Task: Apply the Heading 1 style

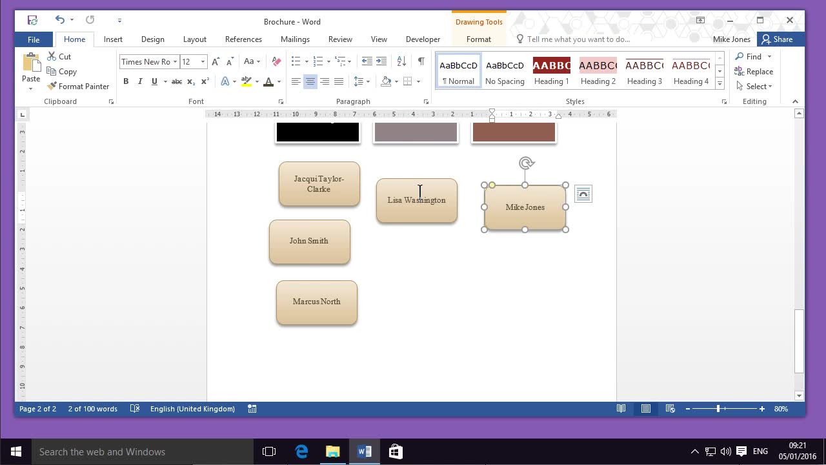Action: pos(551,72)
